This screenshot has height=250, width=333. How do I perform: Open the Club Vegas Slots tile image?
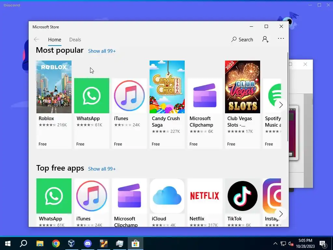pyautogui.click(x=243, y=87)
